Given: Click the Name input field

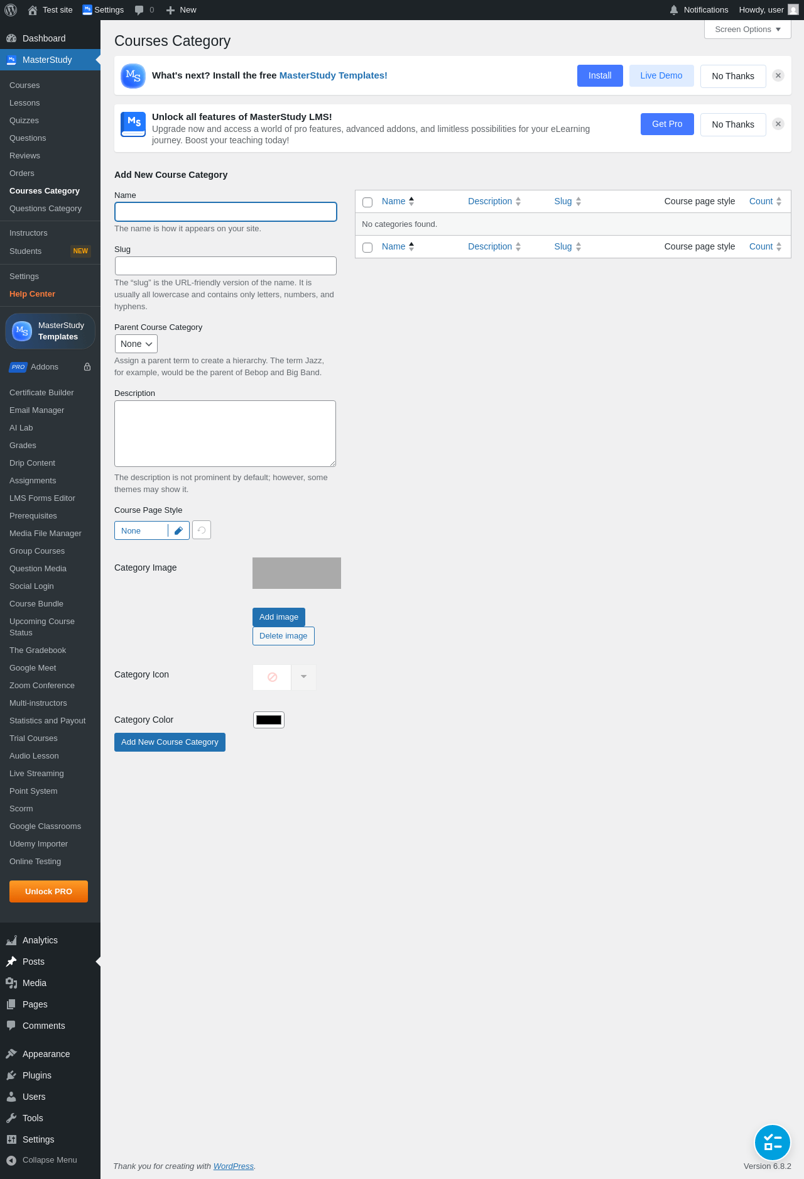Looking at the screenshot, I should [x=225, y=212].
